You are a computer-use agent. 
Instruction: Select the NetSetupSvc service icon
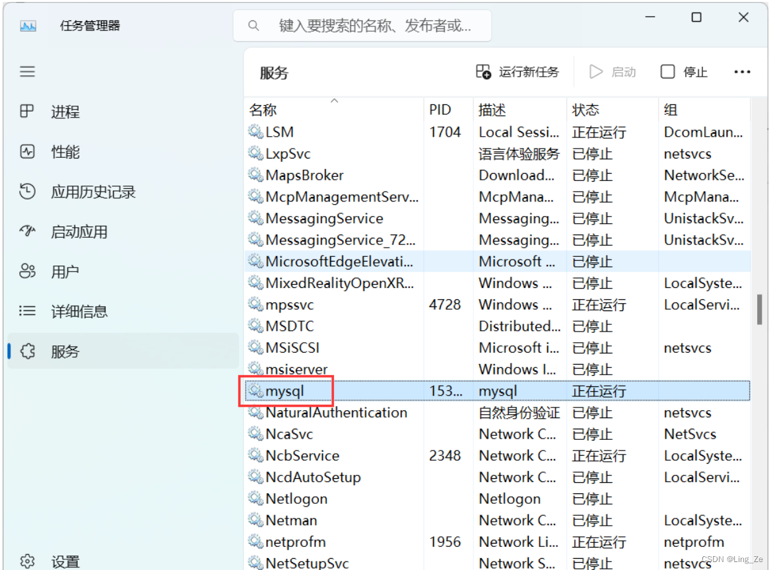(255, 563)
